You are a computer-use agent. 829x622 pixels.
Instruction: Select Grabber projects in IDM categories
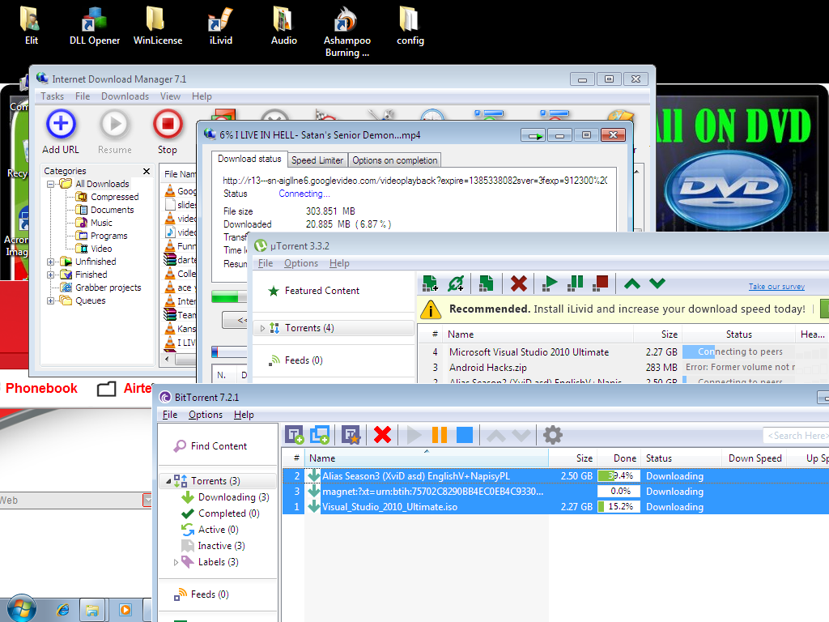(108, 288)
